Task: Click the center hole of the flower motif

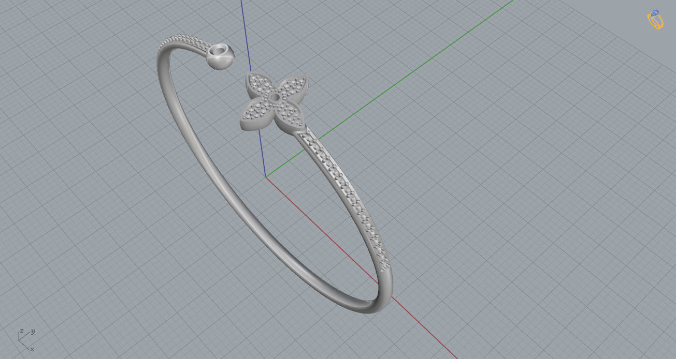Action: point(275,98)
